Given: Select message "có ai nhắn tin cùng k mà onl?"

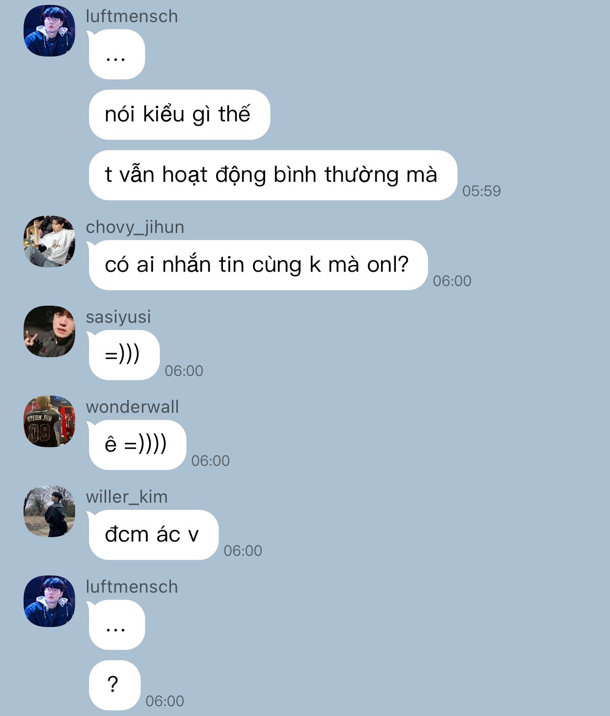Looking at the screenshot, I should click(x=258, y=265).
